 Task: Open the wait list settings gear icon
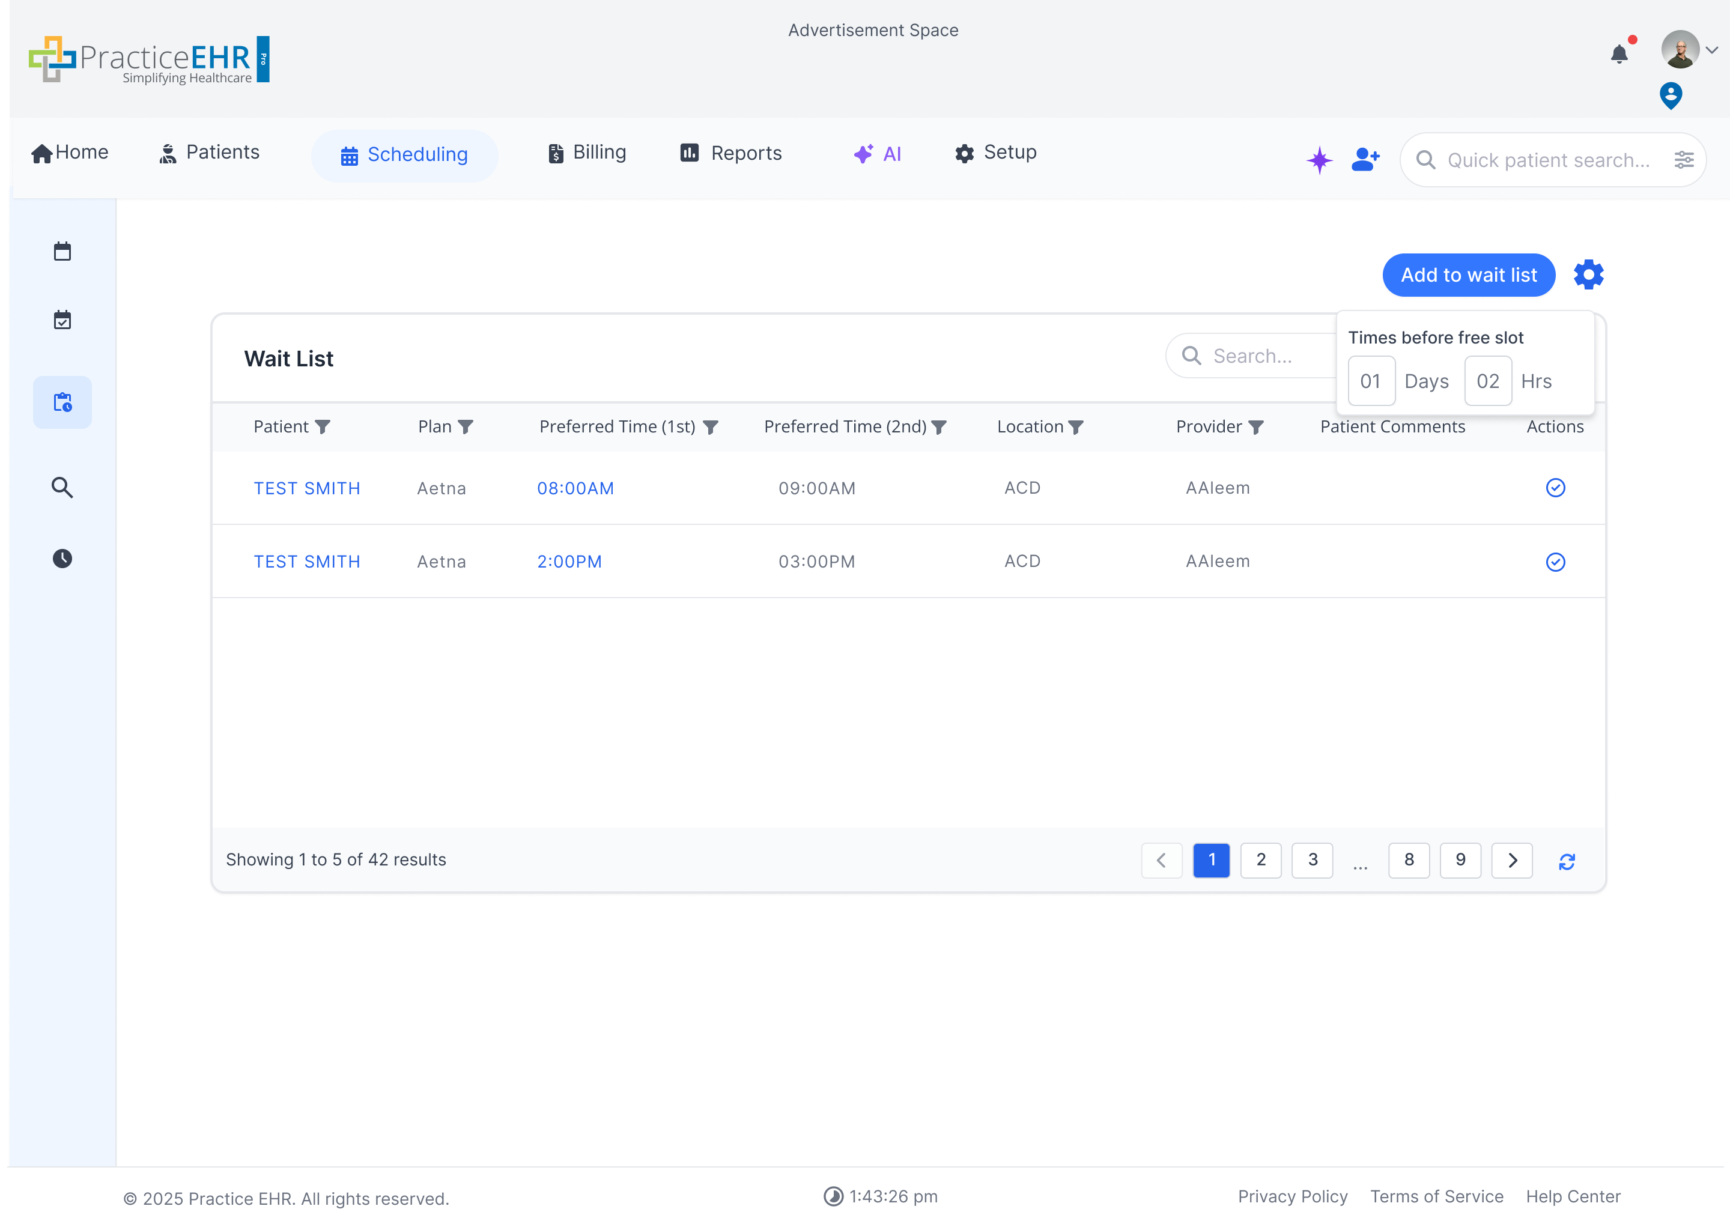(x=1588, y=274)
